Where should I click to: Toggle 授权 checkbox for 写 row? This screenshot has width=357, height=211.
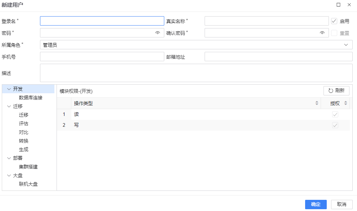pos(335,125)
